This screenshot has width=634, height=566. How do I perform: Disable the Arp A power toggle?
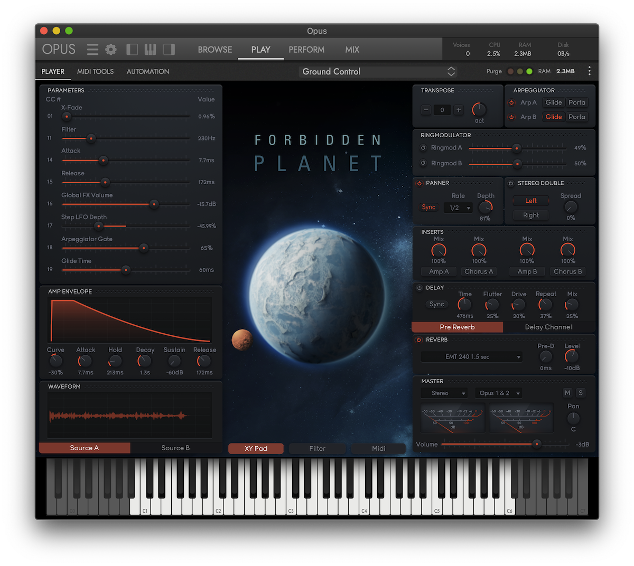click(x=511, y=102)
